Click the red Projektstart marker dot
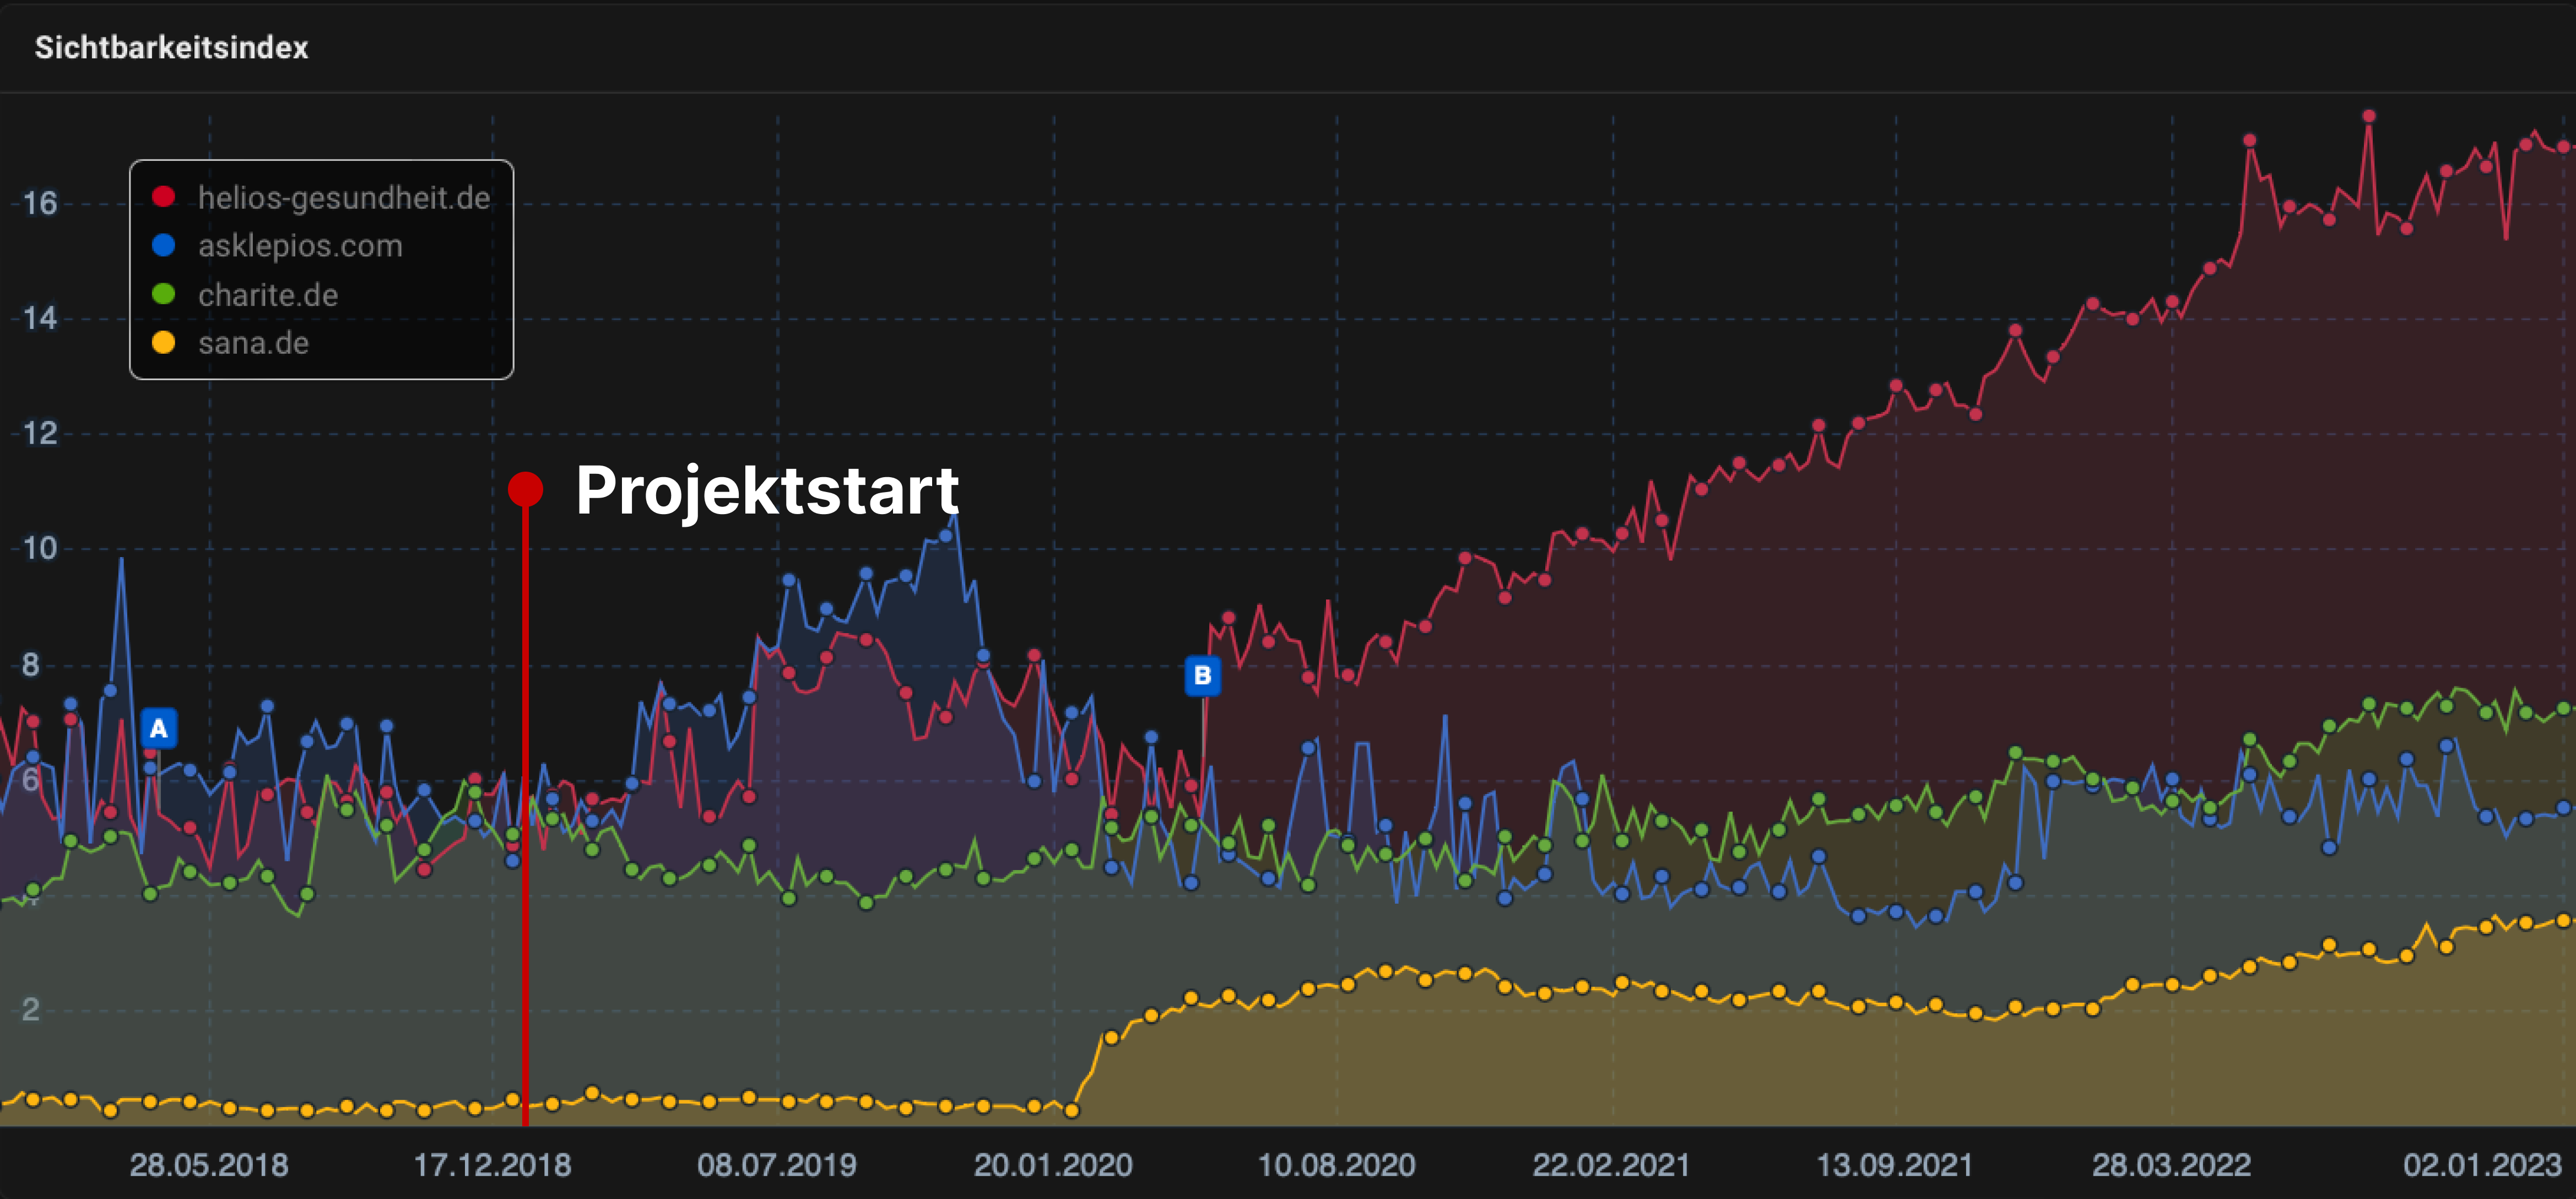Screen dimensions: 2576x1199 (x=525, y=489)
